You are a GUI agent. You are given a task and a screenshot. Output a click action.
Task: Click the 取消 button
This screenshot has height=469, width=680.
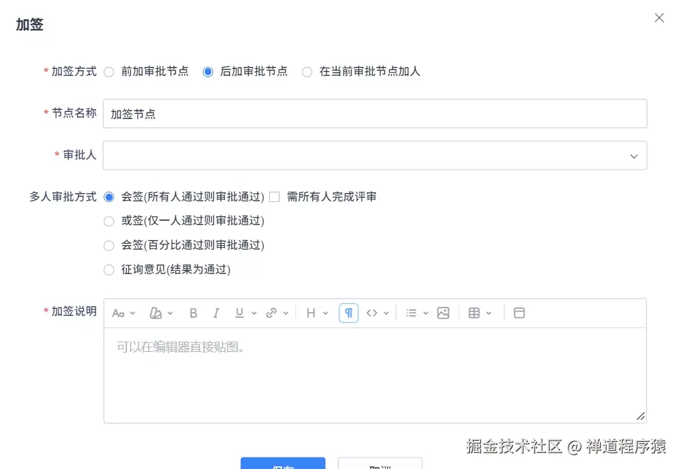tap(380, 465)
